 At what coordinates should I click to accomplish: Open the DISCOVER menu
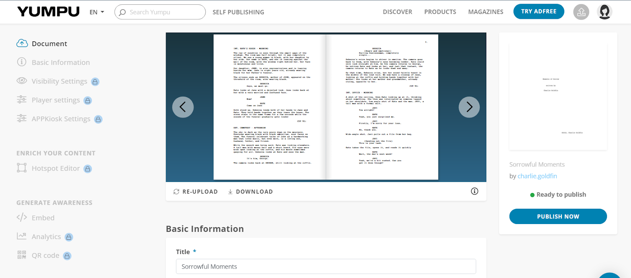(x=398, y=12)
